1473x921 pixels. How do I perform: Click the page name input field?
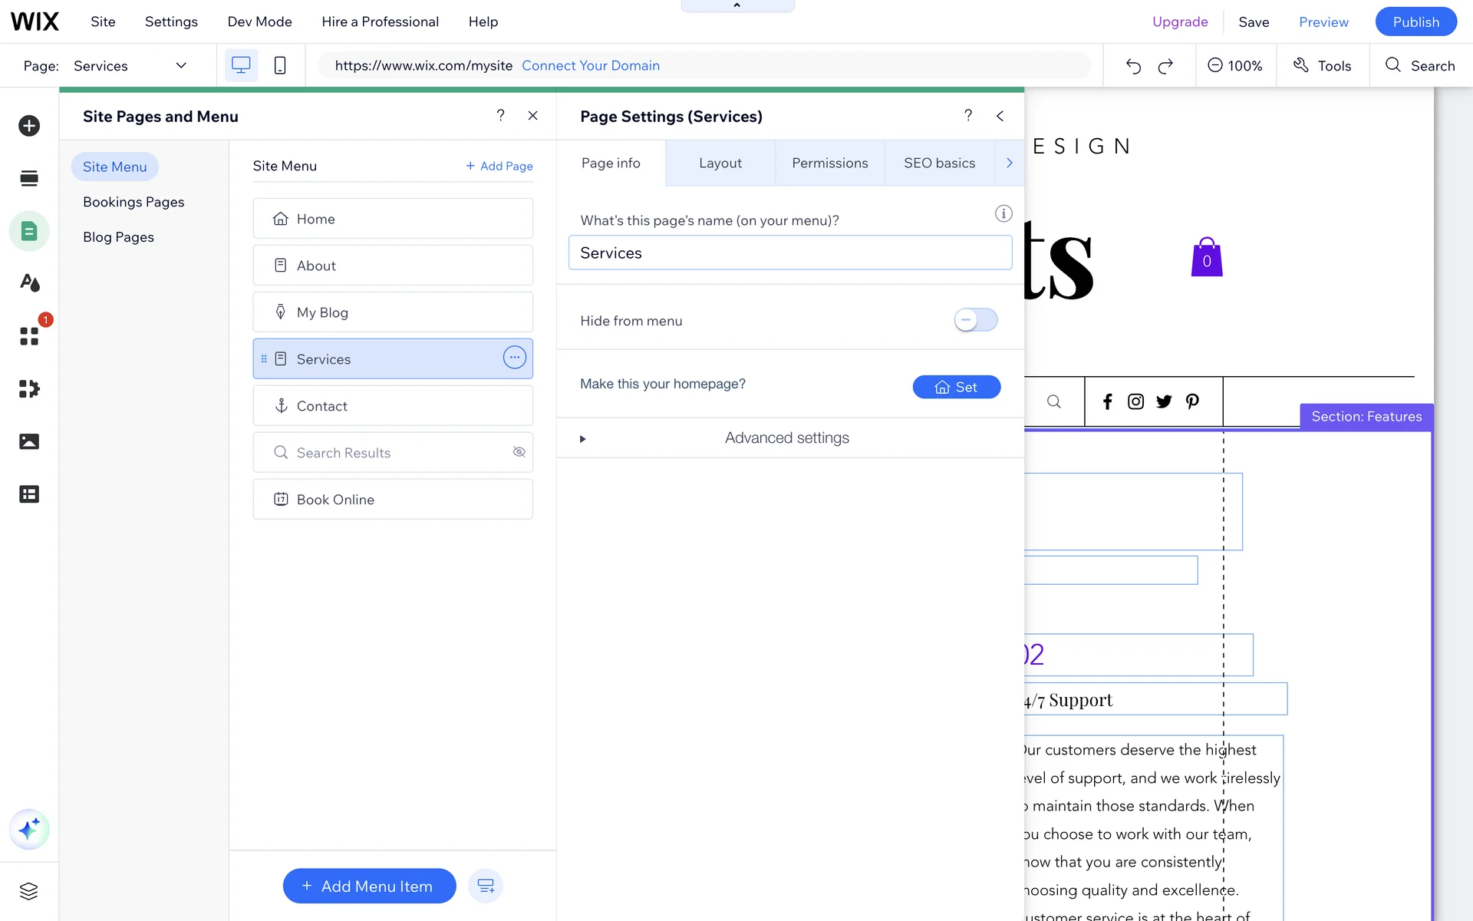[789, 253]
